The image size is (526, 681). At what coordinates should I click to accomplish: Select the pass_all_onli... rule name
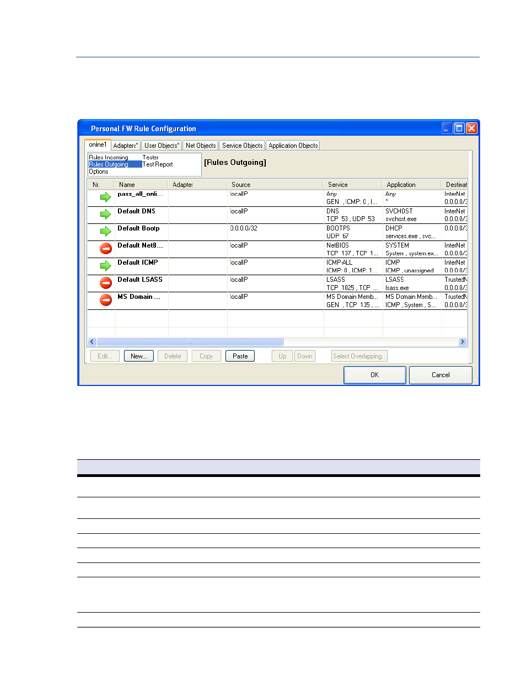pyautogui.click(x=140, y=194)
